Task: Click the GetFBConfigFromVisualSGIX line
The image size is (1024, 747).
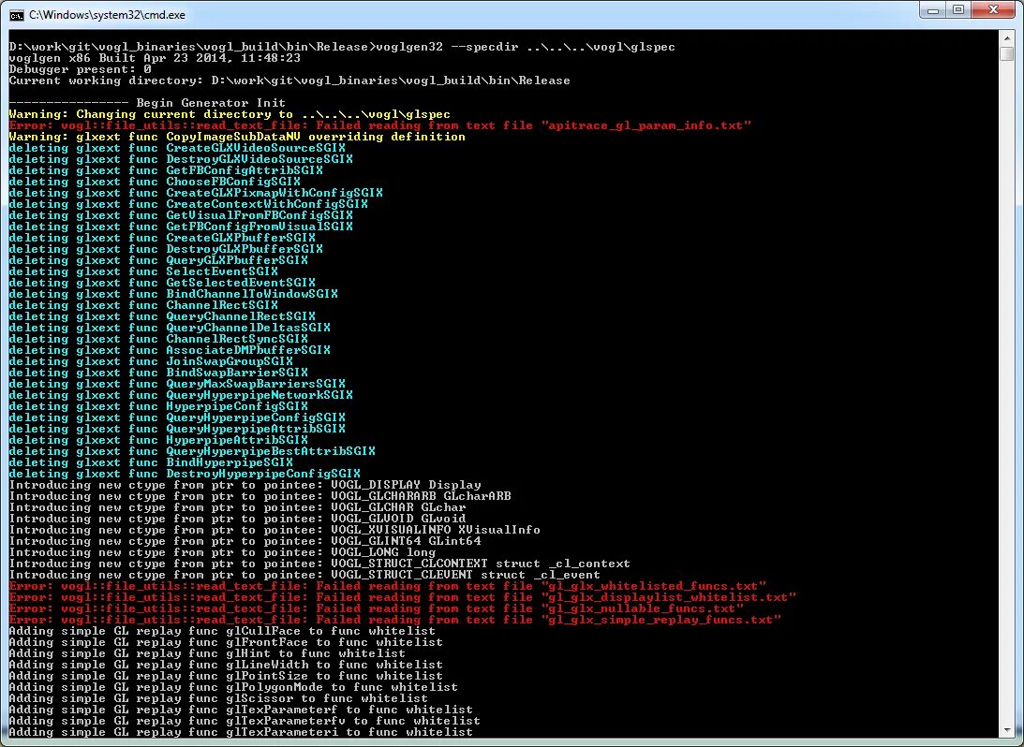Action: 181,227
